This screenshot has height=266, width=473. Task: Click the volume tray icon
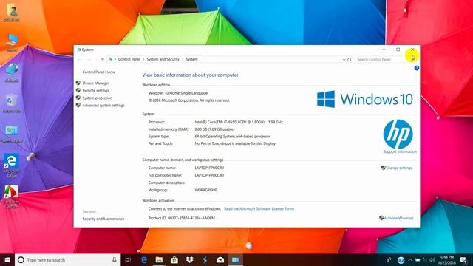pyautogui.click(x=432, y=259)
